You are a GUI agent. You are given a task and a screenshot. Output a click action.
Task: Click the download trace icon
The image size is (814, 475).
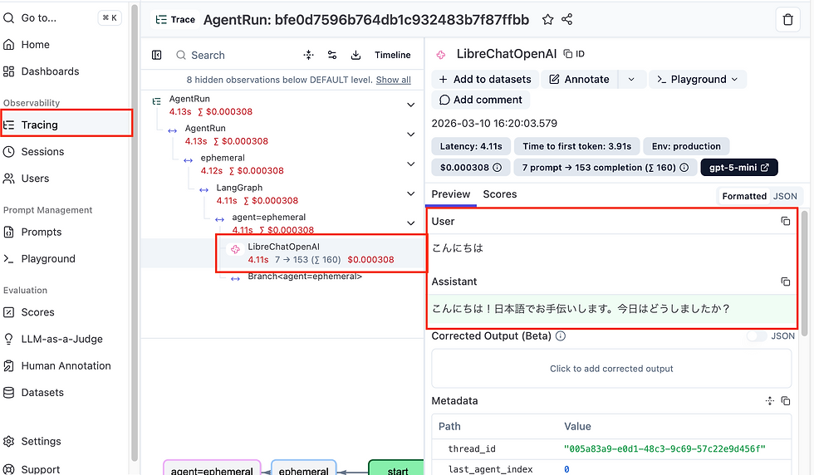tap(356, 55)
